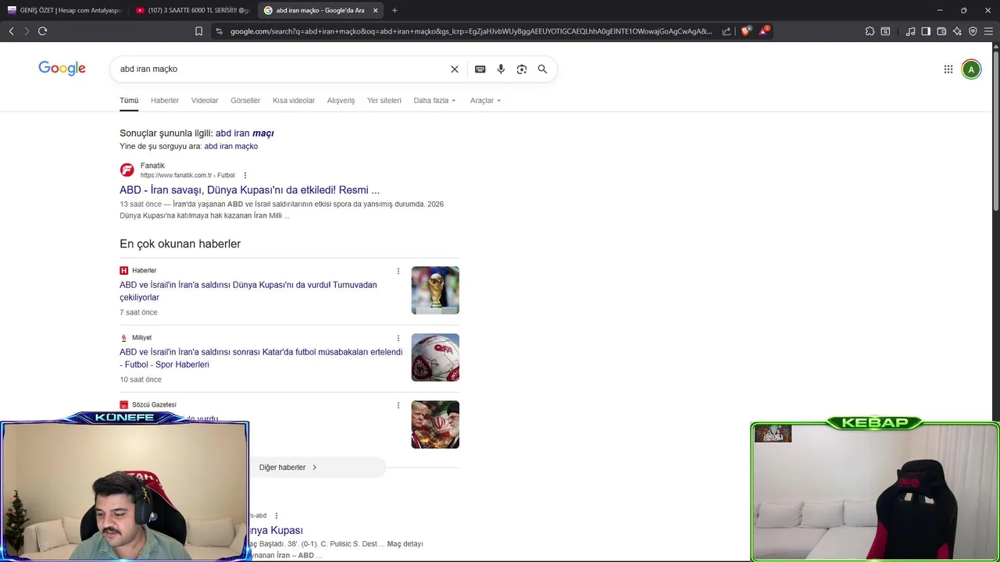Open site settings icon beside the URL
Image resolution: width=1000 pixels, height=562 pixels.
(x=219, y=31)
